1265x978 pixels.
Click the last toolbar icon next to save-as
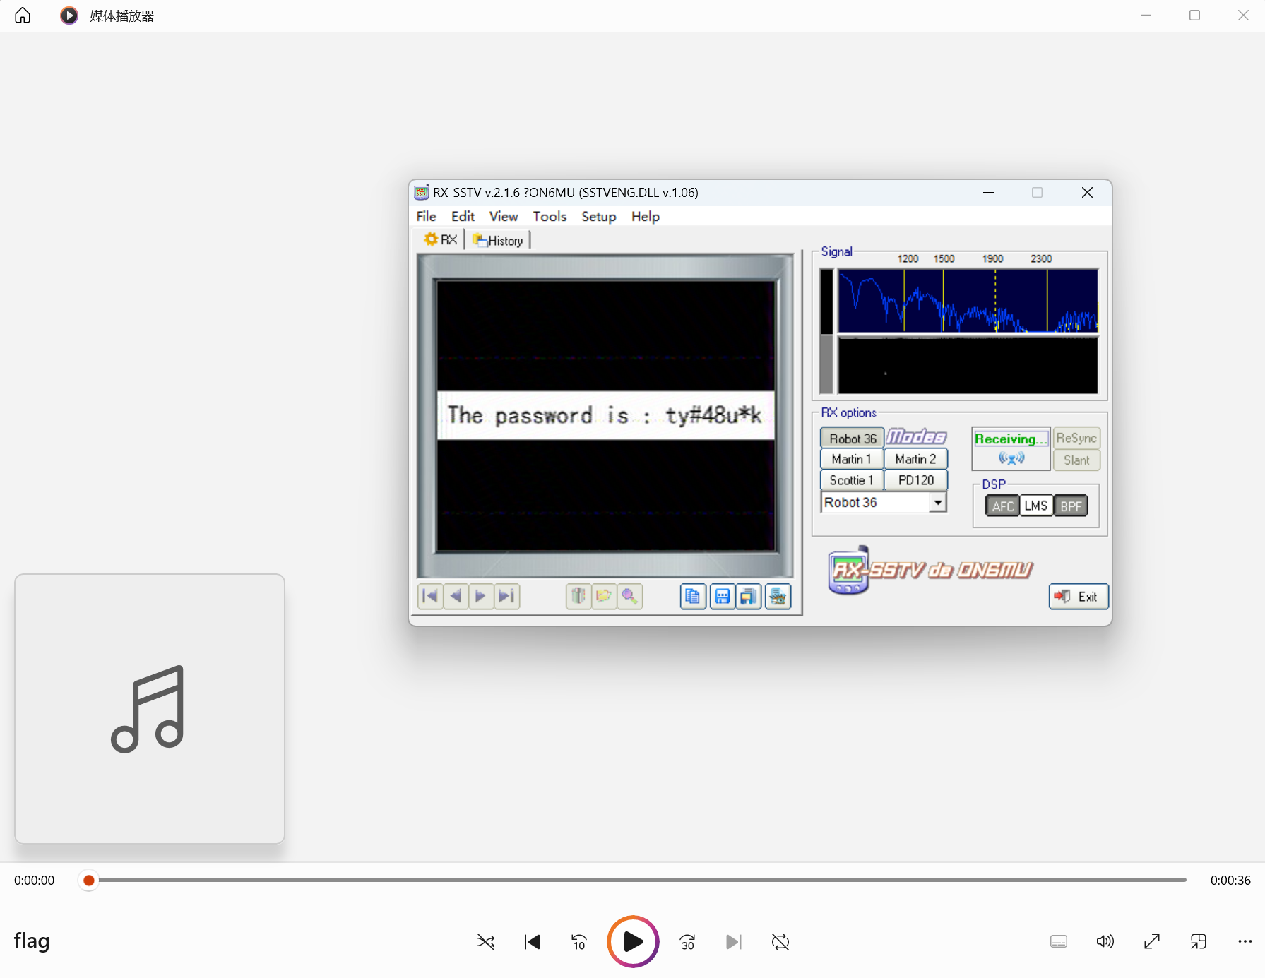[778, 596]
